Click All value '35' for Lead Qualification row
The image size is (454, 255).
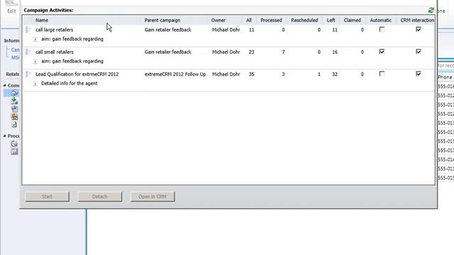click(x=251, y=74)
